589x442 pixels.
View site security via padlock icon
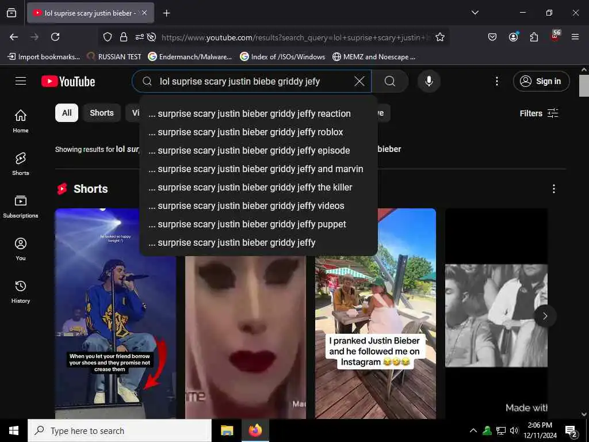tap(124, 37)
